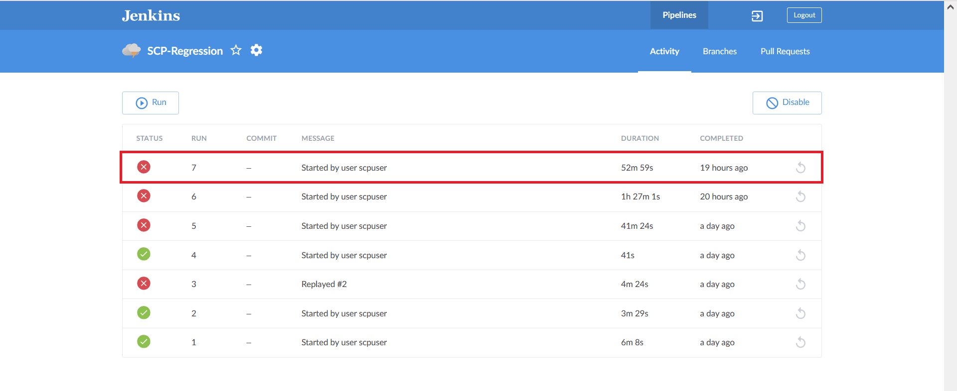
Task: Rerun run 2 with the replay icon
Action: click(800, 313)
